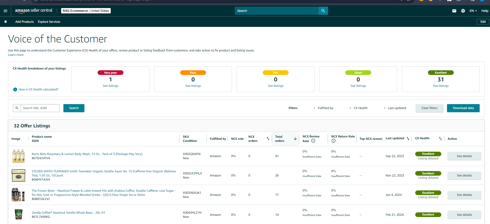This screenshot has height=224, width=490.
Task: Click the total orders value 41
Action: (277, 156)
